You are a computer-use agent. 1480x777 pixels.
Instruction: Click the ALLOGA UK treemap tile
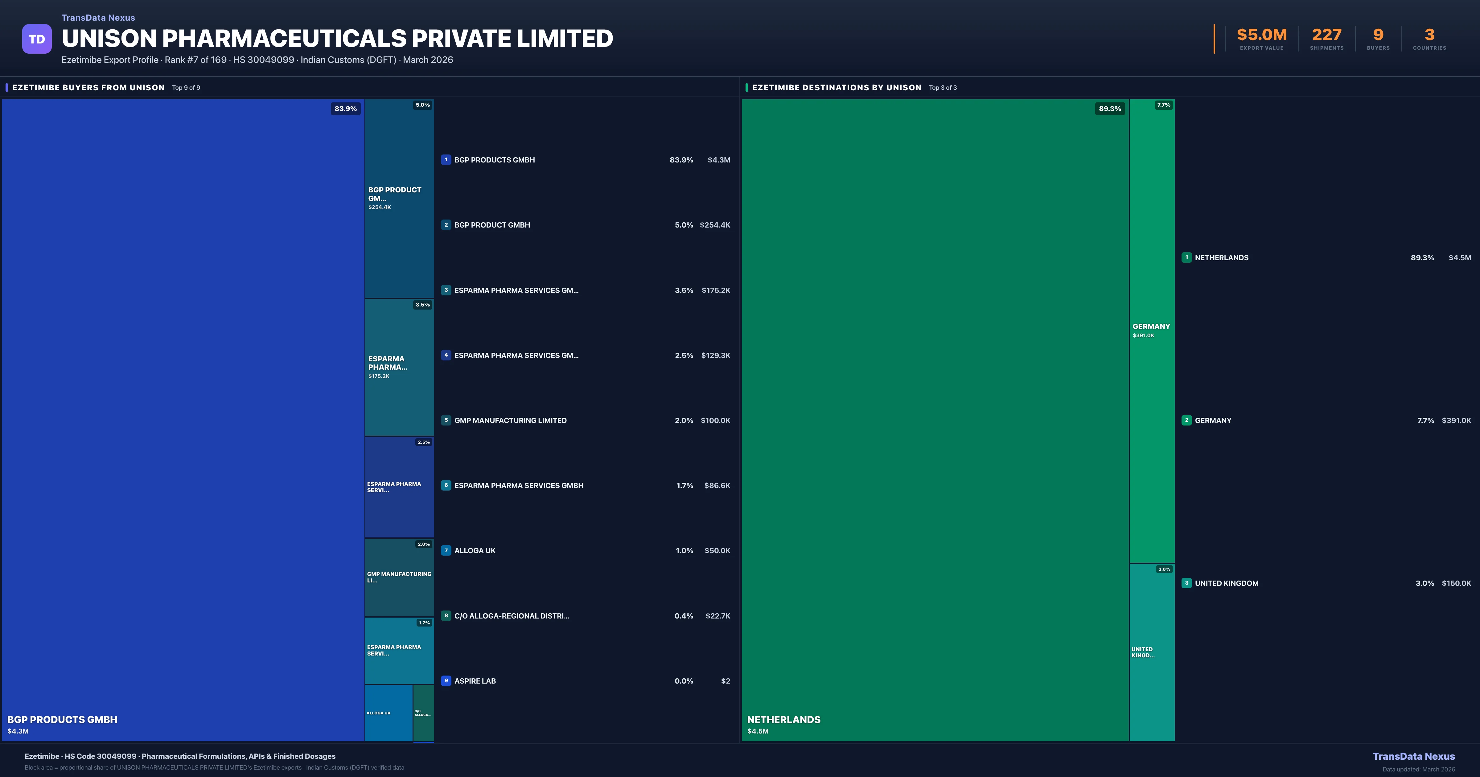pyautogui.click(x=388, y=713)
